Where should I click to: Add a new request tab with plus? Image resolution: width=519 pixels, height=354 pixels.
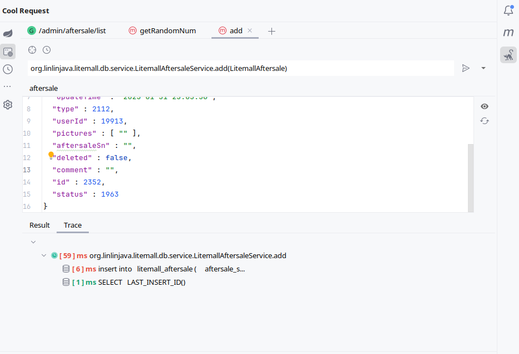(271, 32)
